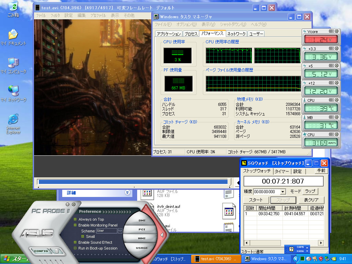Open settings icon on the +5 panel
The image size is (352, 264).
click(332, 66)
